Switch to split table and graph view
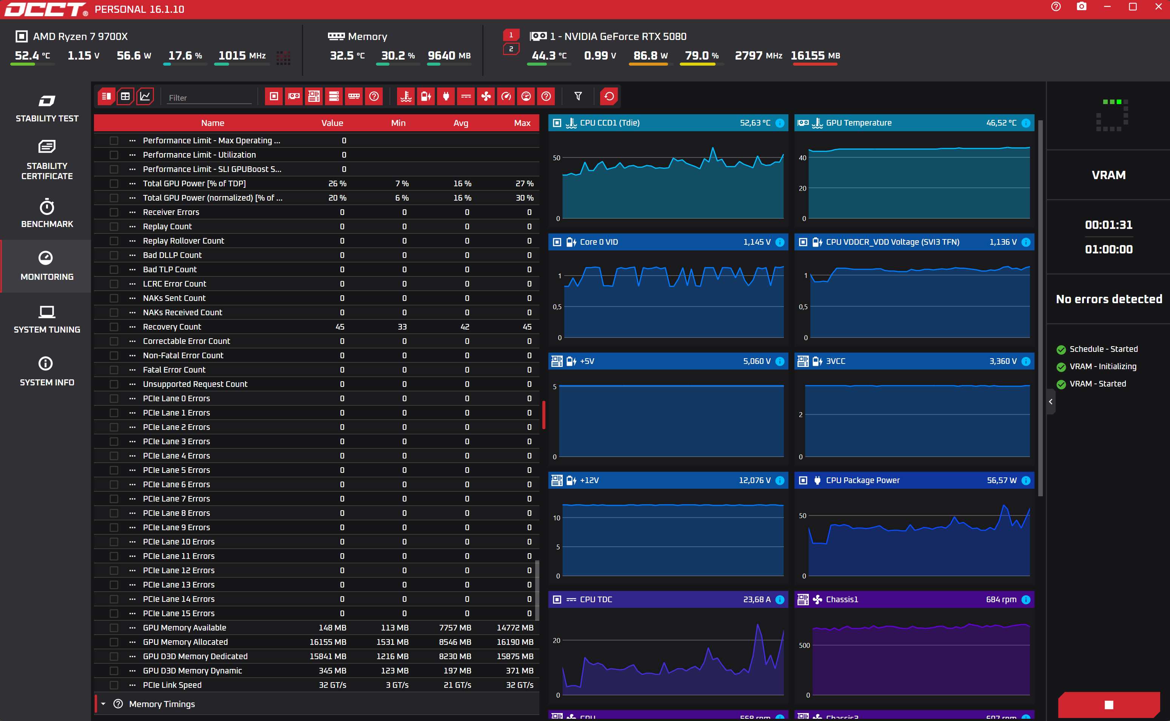Viewport: 1170px width, 721px height. (x=106, y=96)
